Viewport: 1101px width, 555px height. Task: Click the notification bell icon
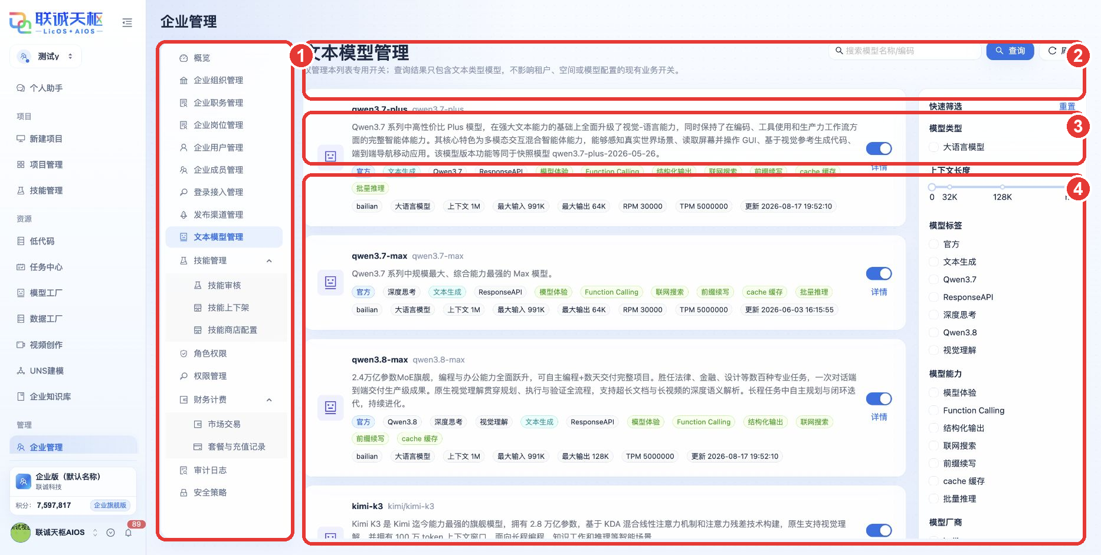pos(128,533)
